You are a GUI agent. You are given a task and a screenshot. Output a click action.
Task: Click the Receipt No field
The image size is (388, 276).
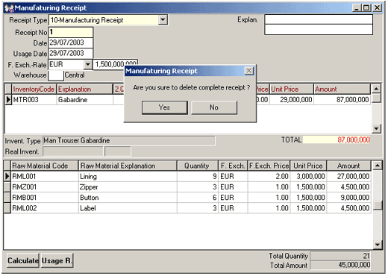tap(71, 32)
